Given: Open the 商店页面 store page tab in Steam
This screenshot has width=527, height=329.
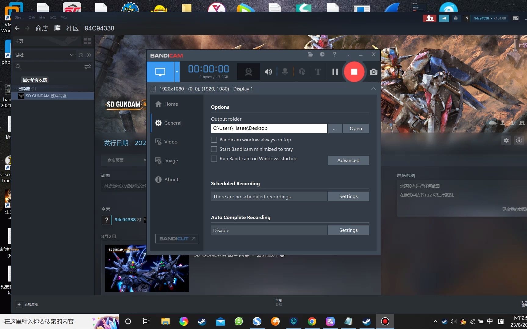Looking at the screenshot, I should (116, 160).
